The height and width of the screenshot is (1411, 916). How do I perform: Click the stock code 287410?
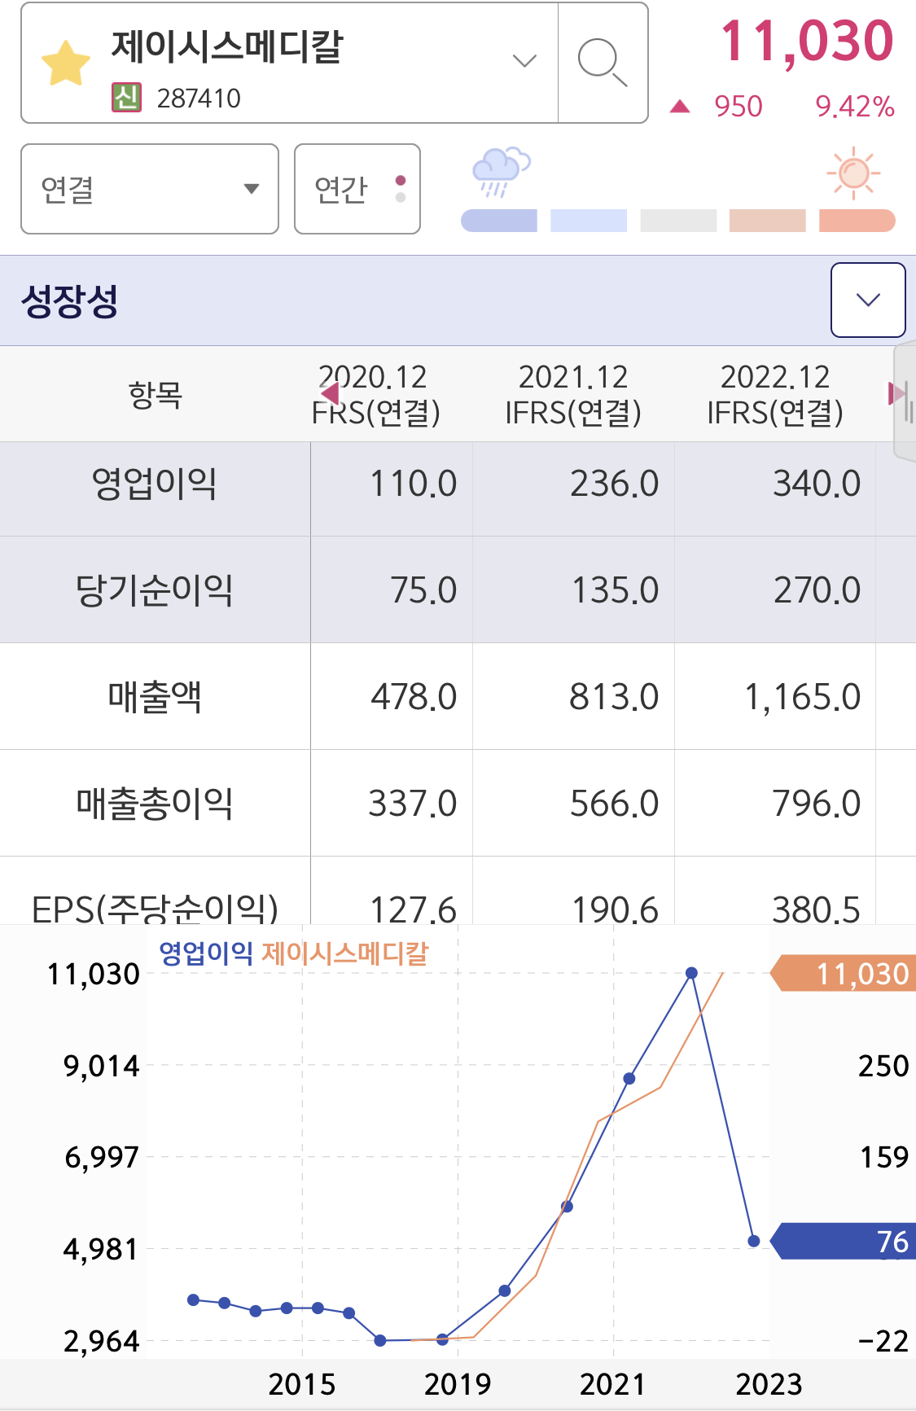pos(199,99)
